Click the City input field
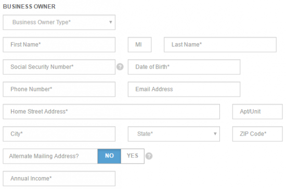The width and height of the screenshot is (286, 189). [59, 134]
